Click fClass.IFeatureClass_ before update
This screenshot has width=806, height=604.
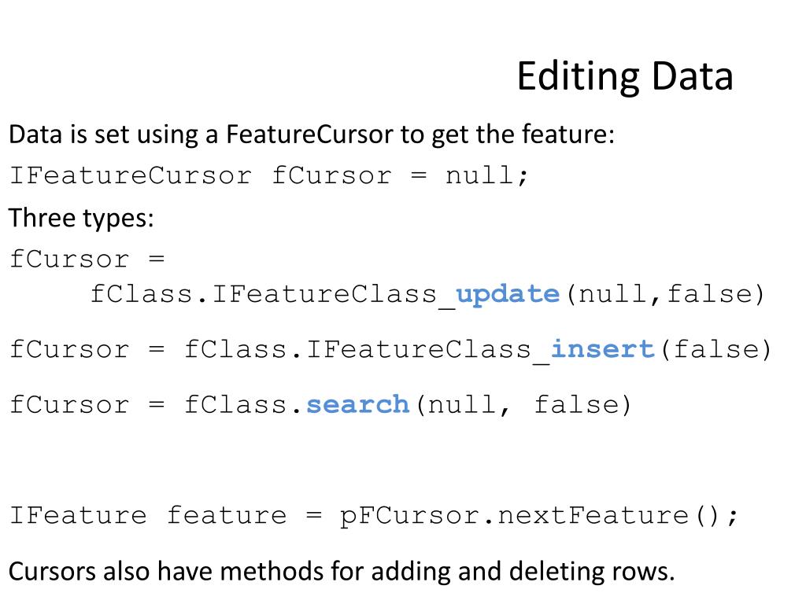click(x=273, y=295)
